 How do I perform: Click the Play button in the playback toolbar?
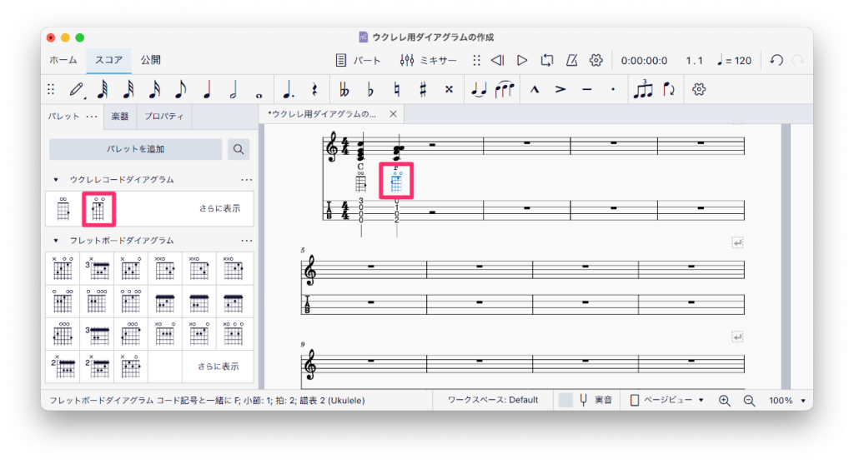coord(522,60)
